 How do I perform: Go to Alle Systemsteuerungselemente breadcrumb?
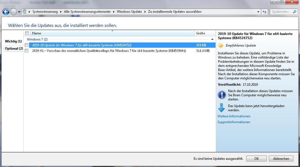click(x=87, y=12)
